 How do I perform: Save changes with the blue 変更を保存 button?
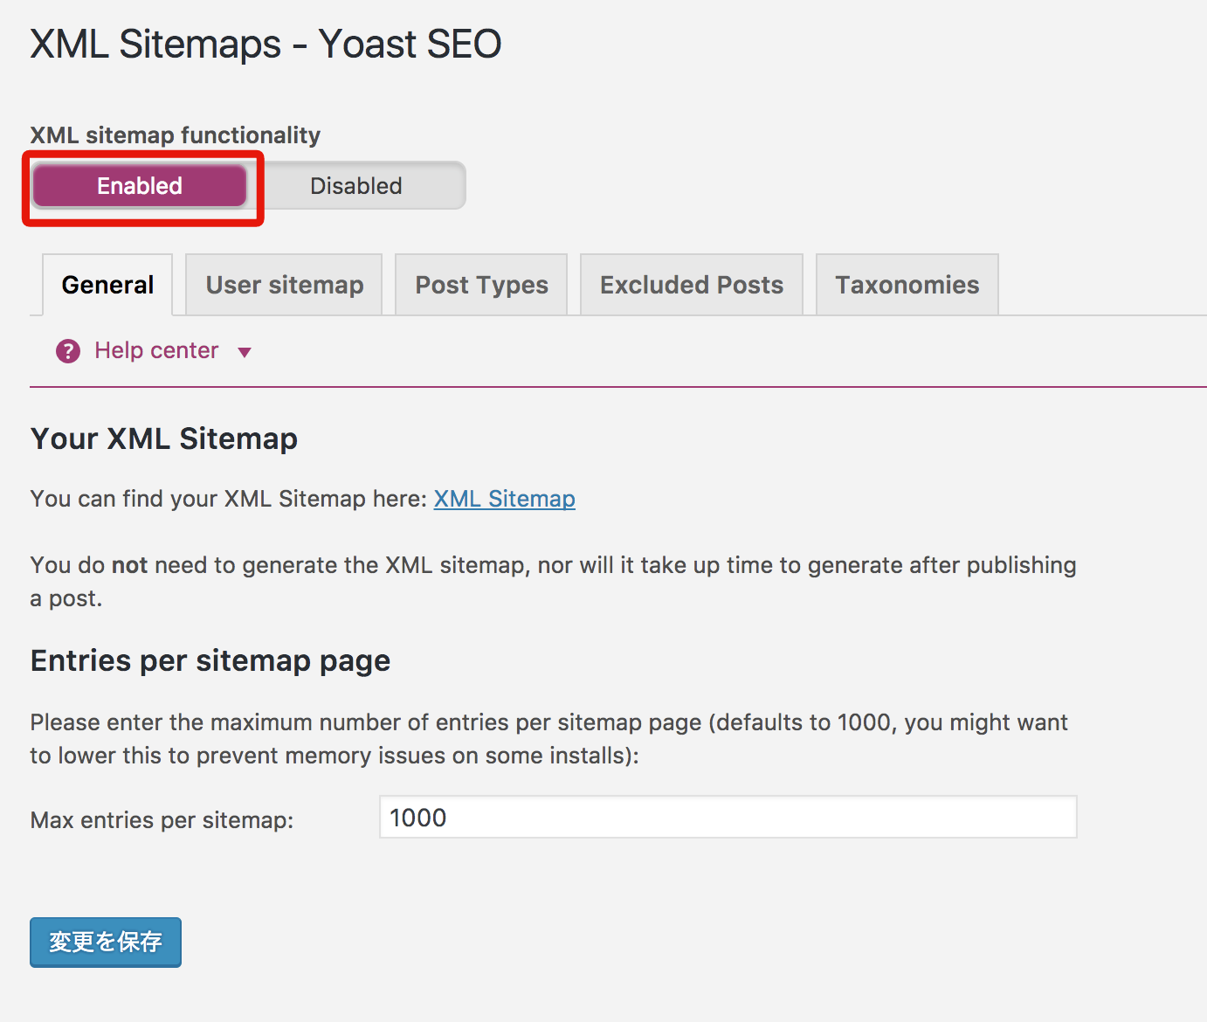(x=106, y=942)
